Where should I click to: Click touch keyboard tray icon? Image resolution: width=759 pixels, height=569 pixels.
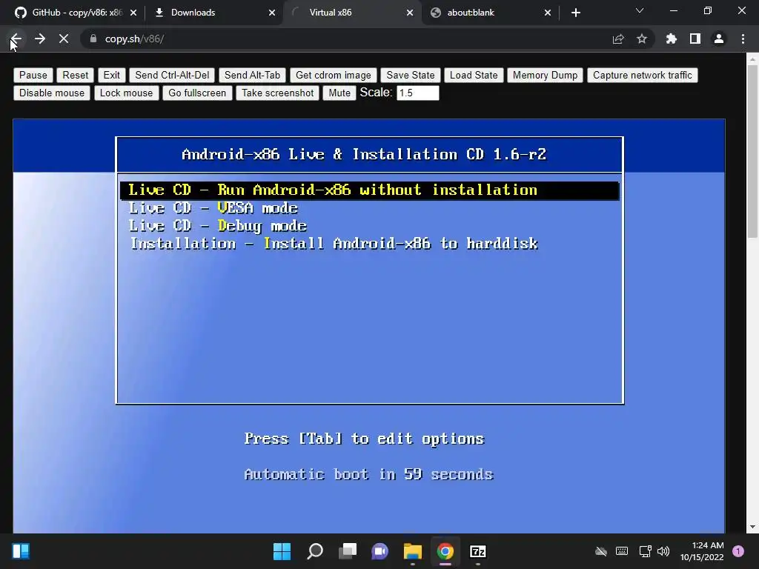pos(622,551)
